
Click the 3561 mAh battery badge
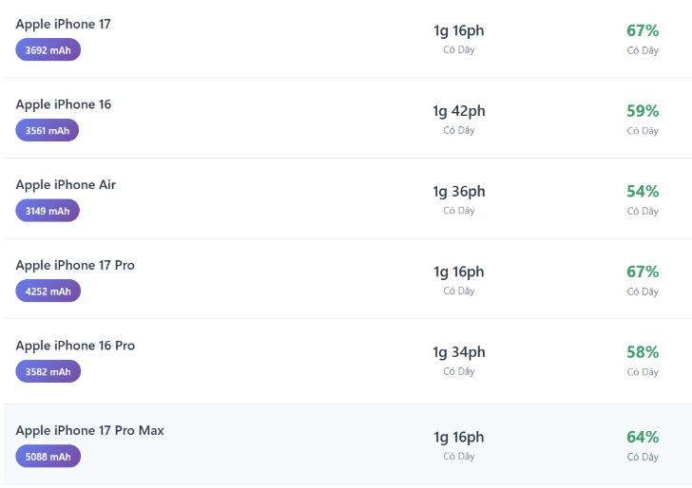coord(48,130)
